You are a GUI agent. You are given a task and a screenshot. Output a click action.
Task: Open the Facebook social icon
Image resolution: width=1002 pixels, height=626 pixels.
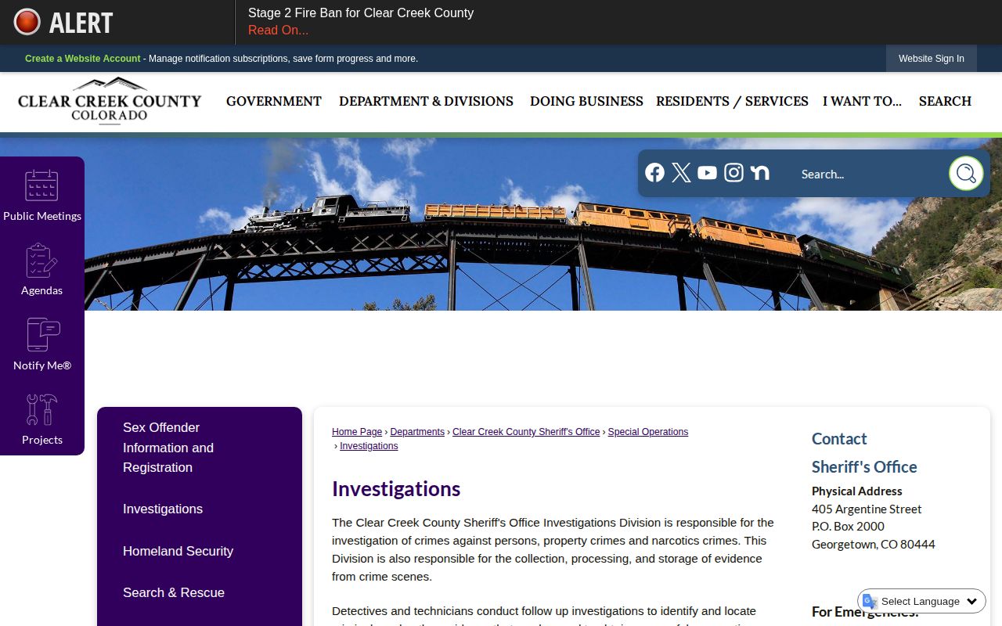tap(655, 173)
